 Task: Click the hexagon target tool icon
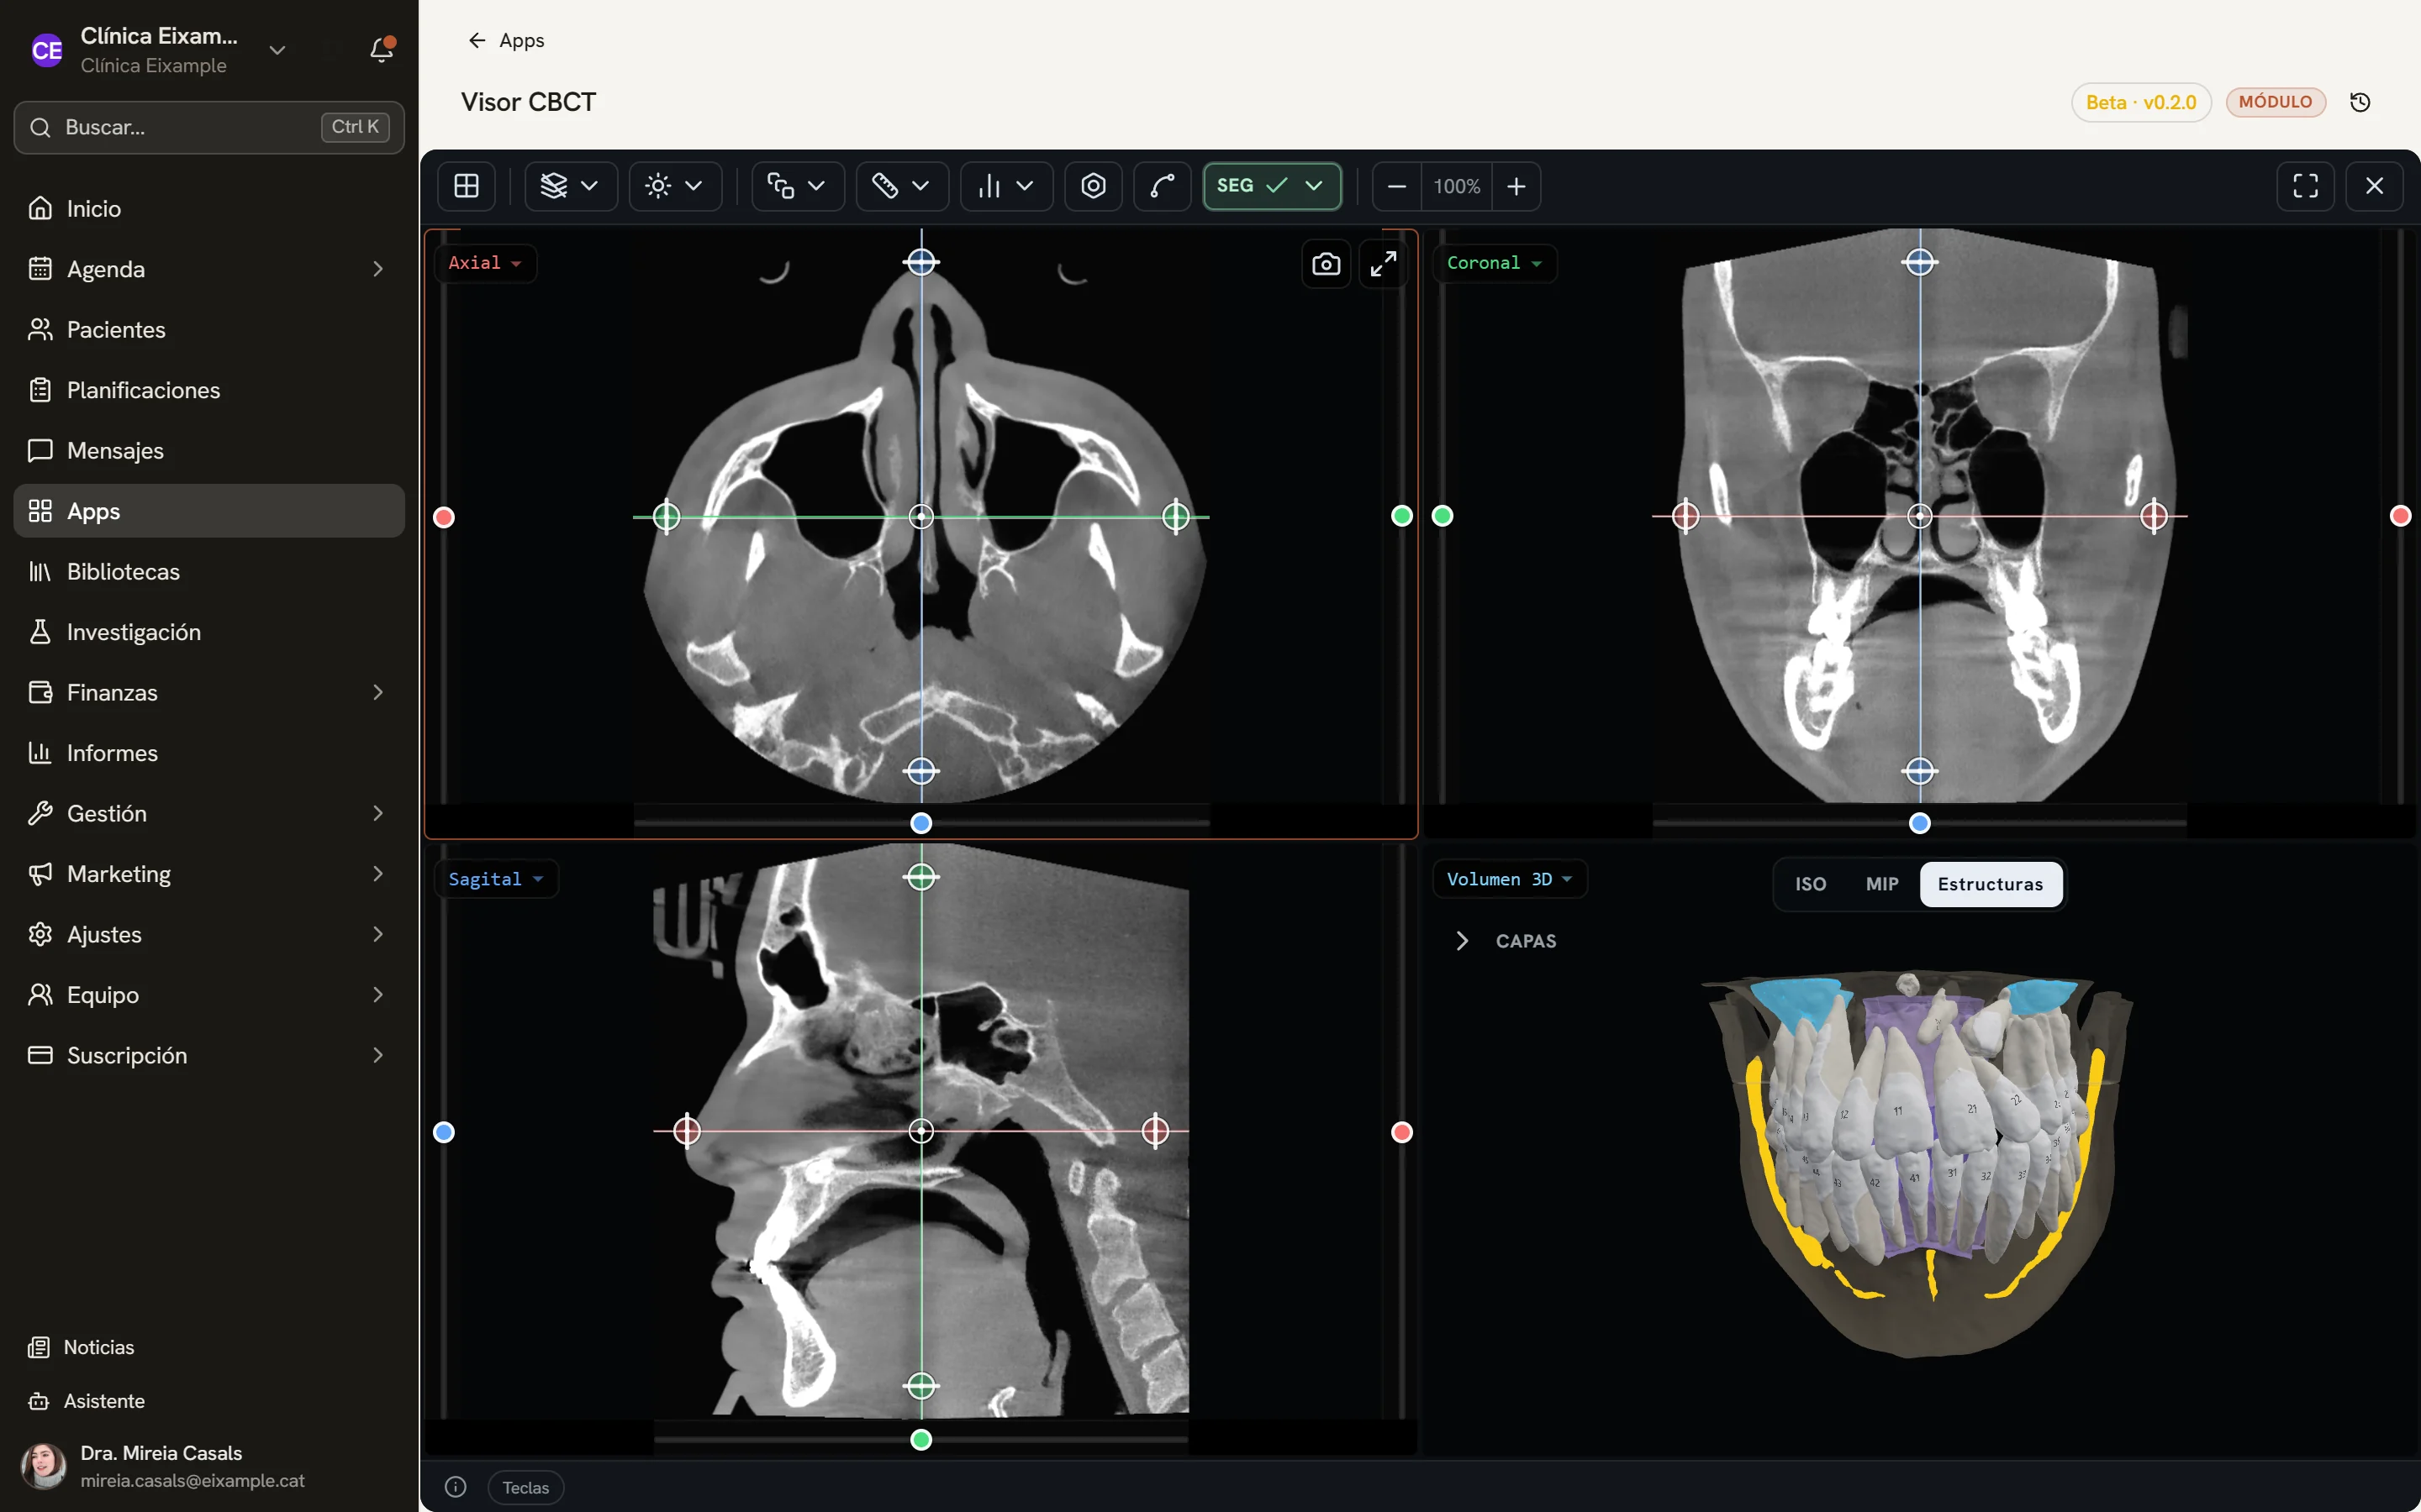tap(1094, 186)
